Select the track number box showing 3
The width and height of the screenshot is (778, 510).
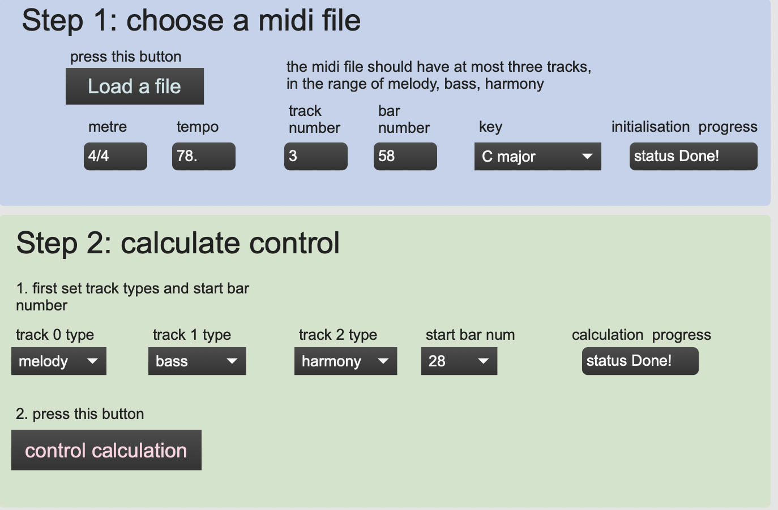(x=316, y=157)
